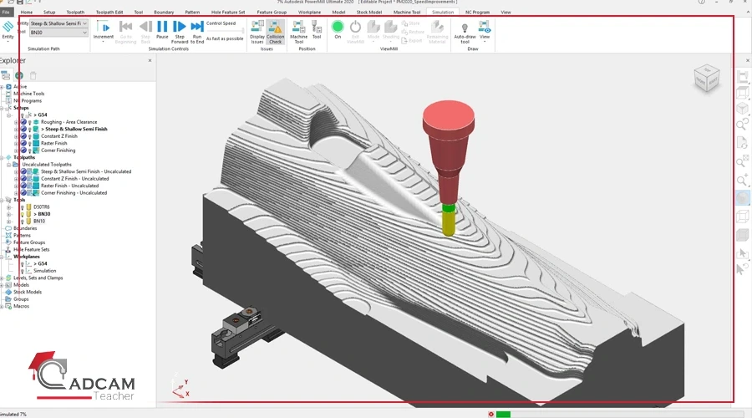Expand the Macros node
This screenshot has width=752, height=418.
[x=2, y=306]
